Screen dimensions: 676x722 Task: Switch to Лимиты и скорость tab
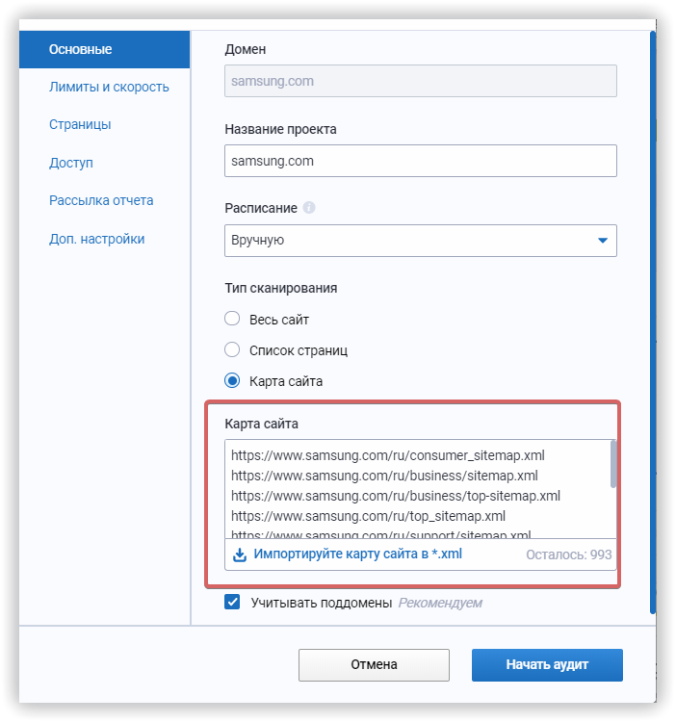coord(109,87)
